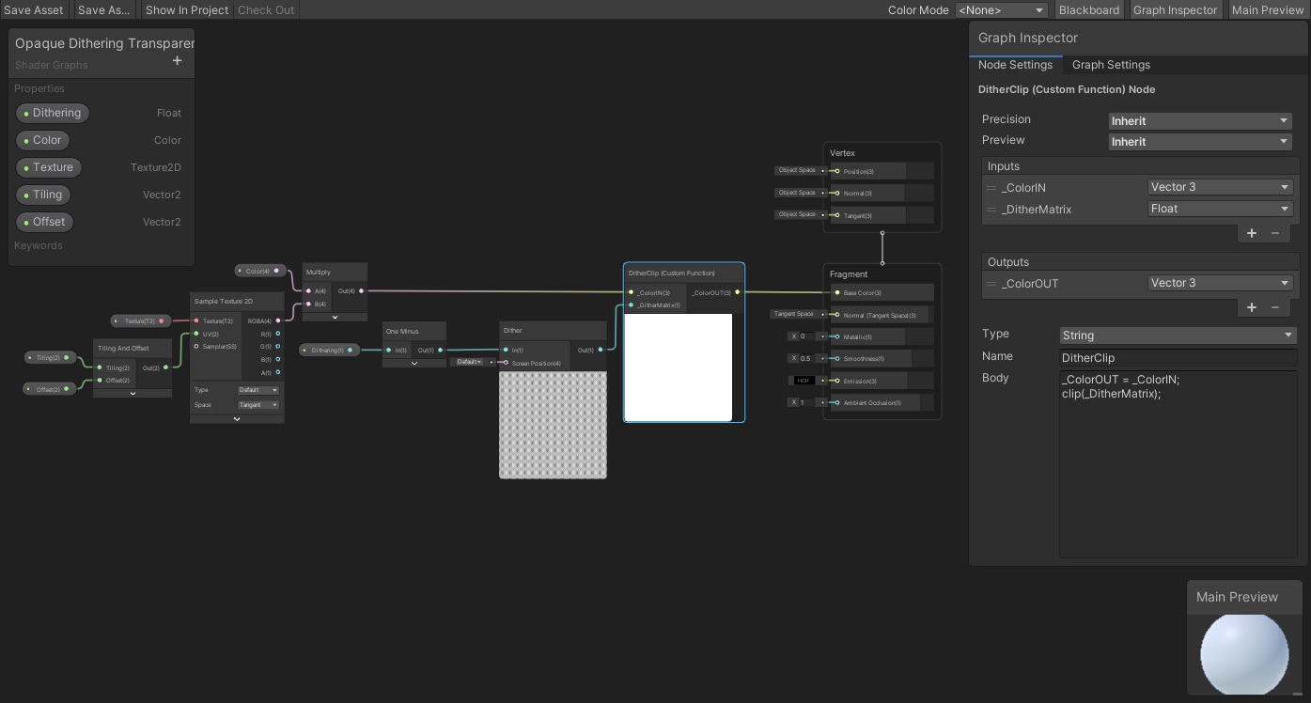Click the Screen Position(4) input port on the Dither node

[x=507, y=364]
